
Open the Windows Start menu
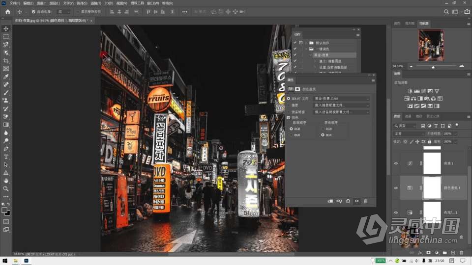(x=4, y=261)
